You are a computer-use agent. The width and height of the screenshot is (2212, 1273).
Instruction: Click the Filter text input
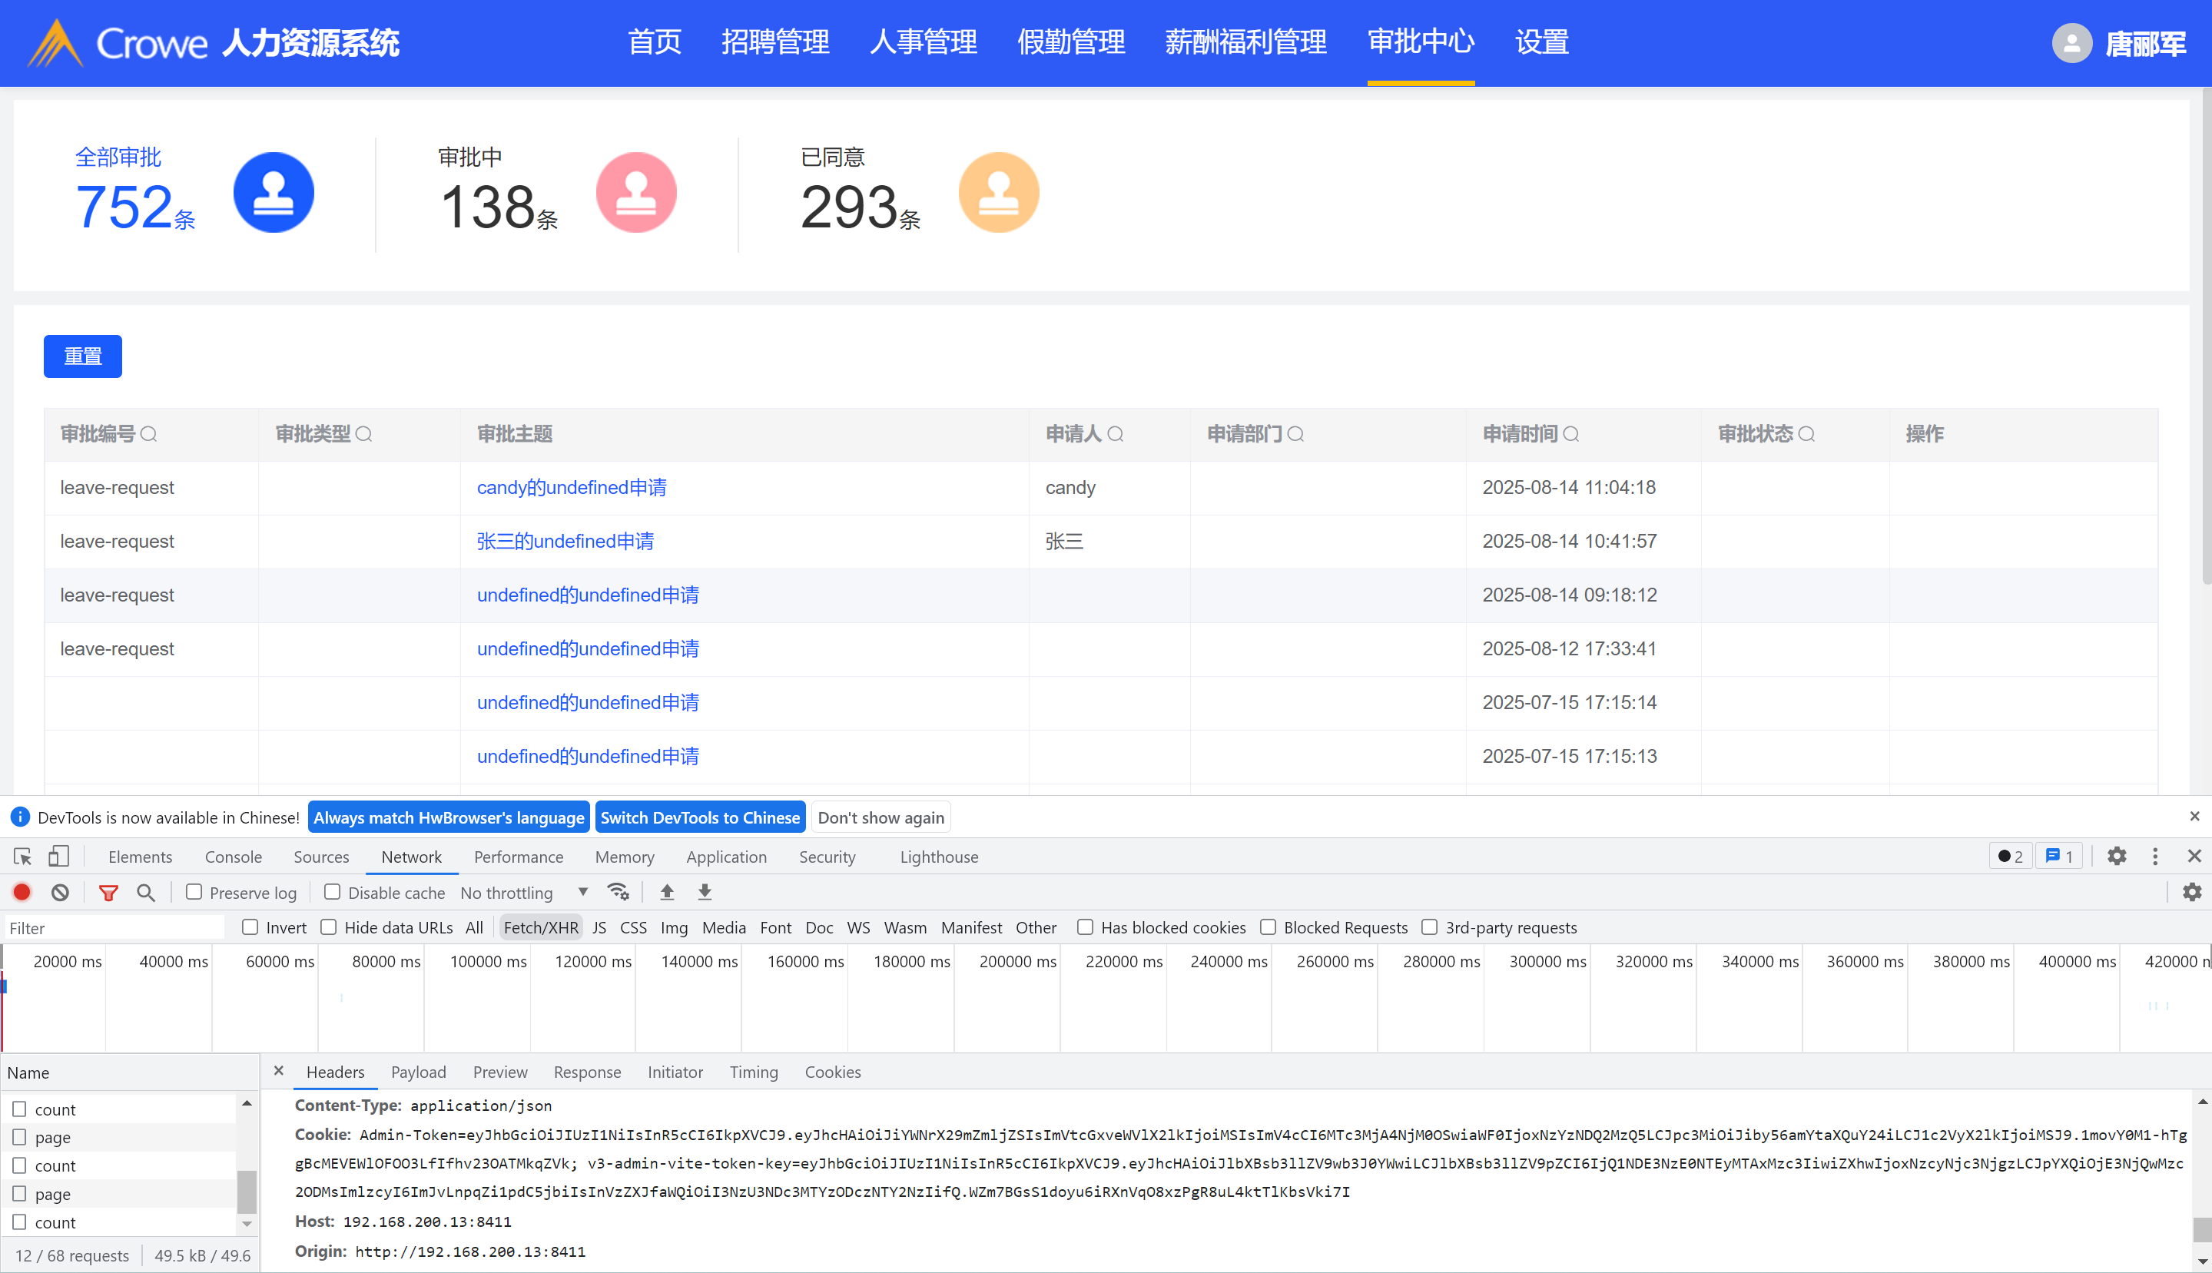coord(114,927)
